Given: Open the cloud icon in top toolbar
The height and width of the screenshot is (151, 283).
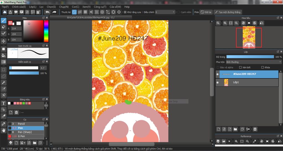Looking at the screenshot, I should (5, 12).
